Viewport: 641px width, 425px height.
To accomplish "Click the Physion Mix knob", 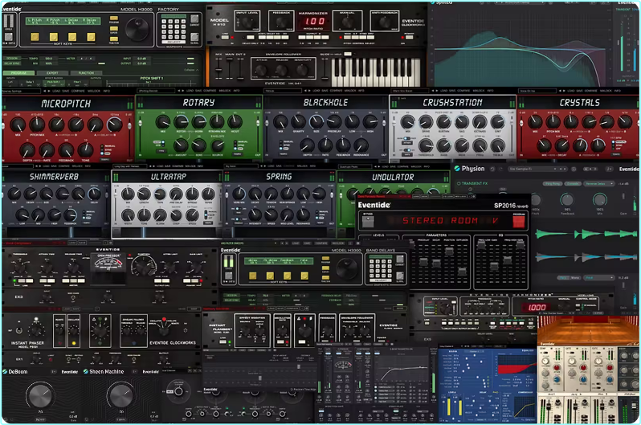I will tap(599, 199).
